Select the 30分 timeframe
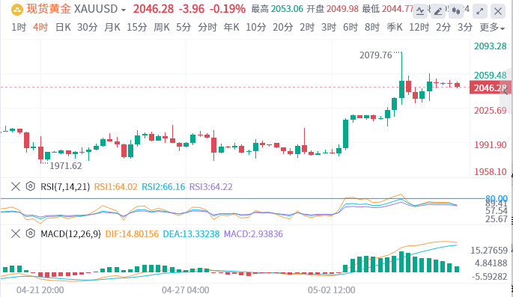The width and height of the screenshot is (513, 297). (x=88, y=28)
